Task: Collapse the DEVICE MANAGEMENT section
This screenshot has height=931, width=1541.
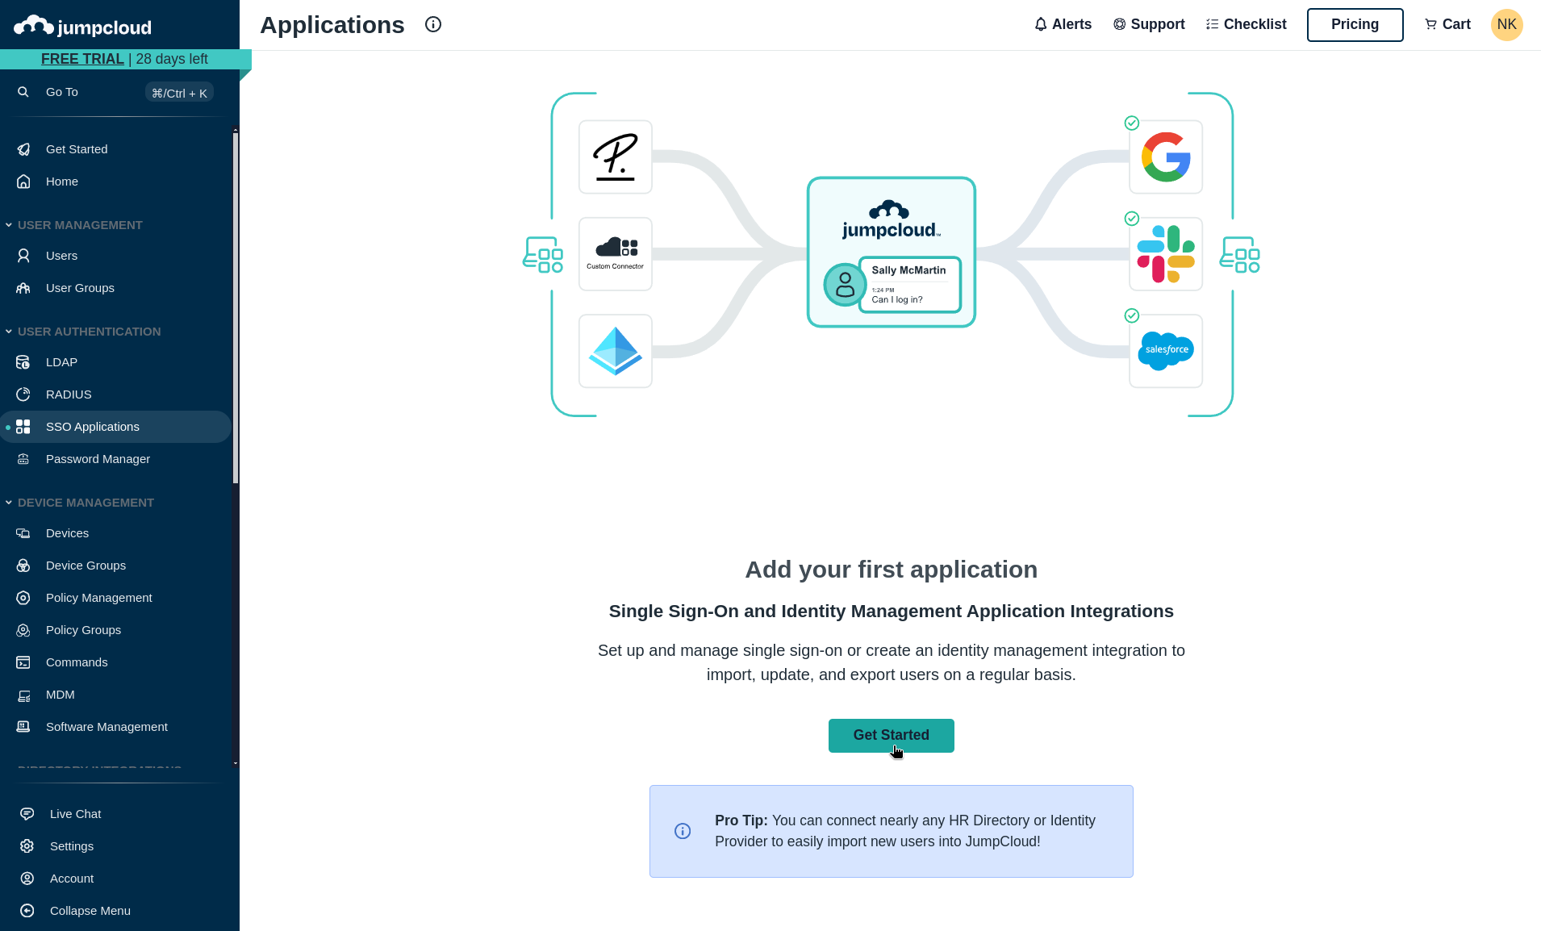Action: (x=9, y=502)
